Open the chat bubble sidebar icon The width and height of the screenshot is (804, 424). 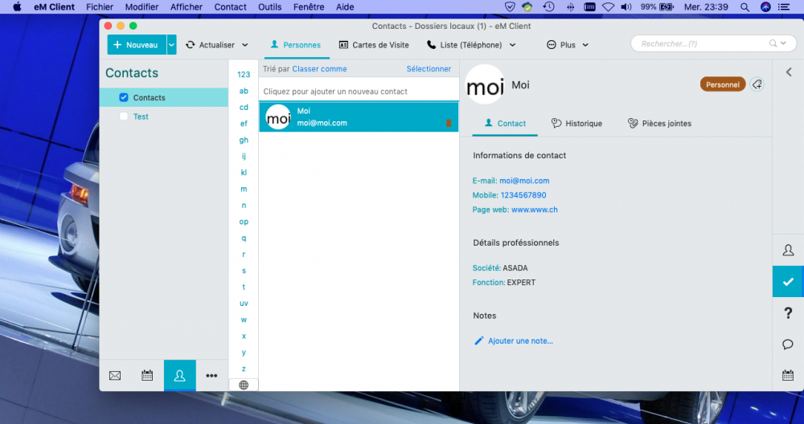click(788, 344)
